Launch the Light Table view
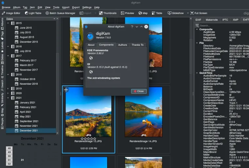The width and height of the screenshot is (249, 168). 33,13
